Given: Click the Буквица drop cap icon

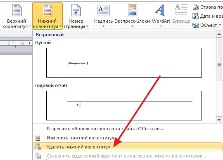Looking at the screenshot, I should click(181, 10).
